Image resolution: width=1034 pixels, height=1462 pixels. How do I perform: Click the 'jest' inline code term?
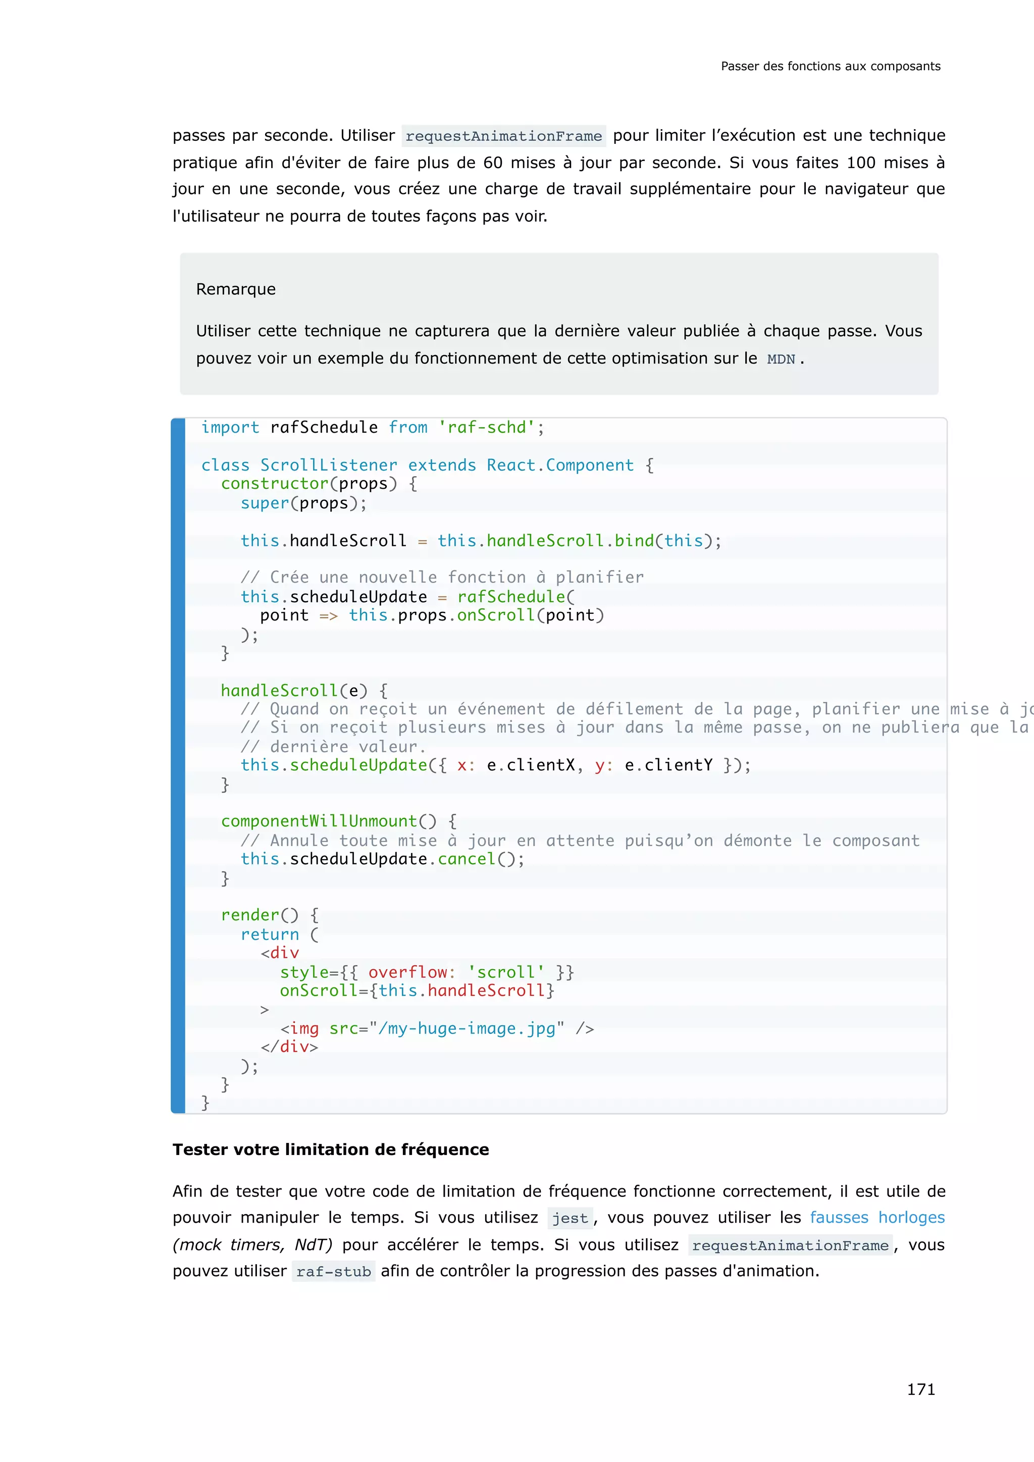(569, 1218)
